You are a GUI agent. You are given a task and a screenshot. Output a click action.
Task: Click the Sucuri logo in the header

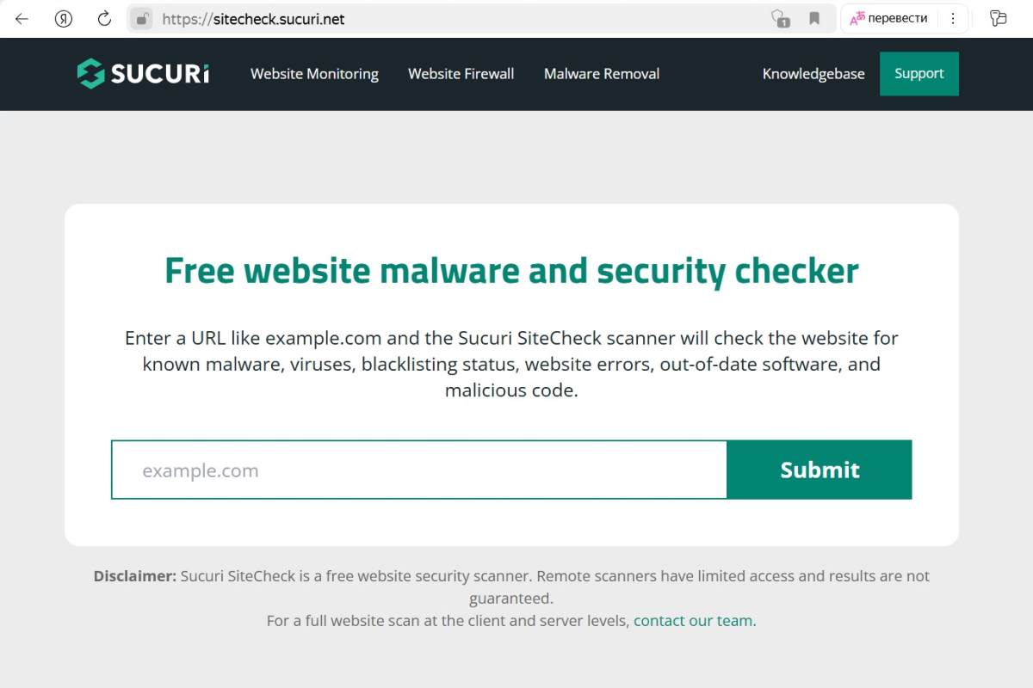(x=143, y=74)
